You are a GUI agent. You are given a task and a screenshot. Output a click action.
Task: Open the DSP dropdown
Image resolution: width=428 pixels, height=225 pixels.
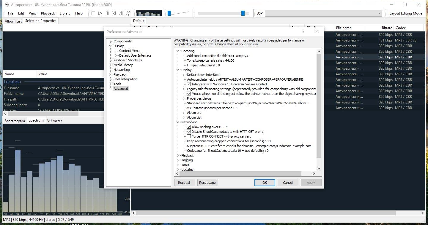click(x=323, y=13)
